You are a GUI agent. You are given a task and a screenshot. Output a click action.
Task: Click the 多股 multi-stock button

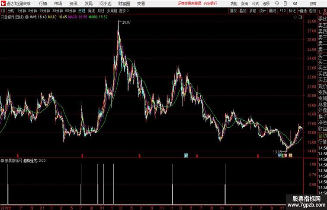(x=253, y=11)
